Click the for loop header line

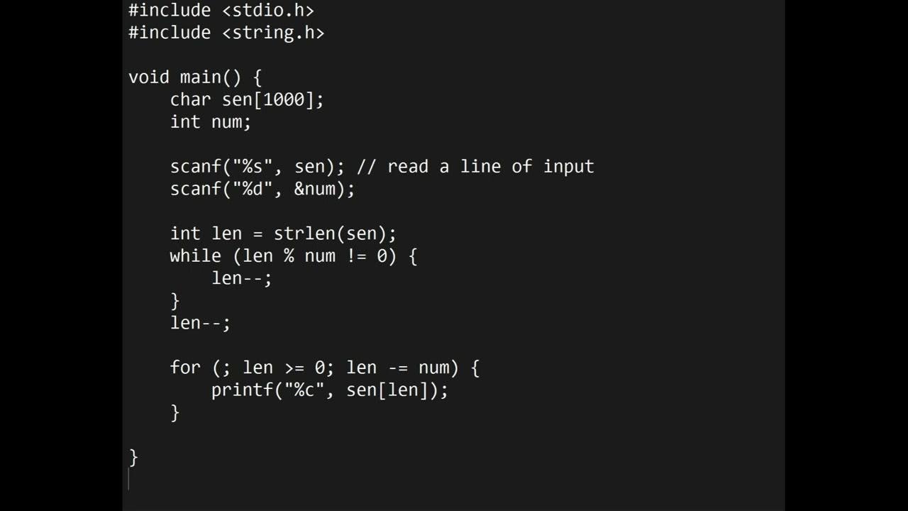click(324, 368)
